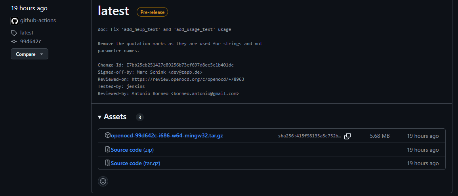Copy the sha256 checksum to clipboard

coord(347,136)
